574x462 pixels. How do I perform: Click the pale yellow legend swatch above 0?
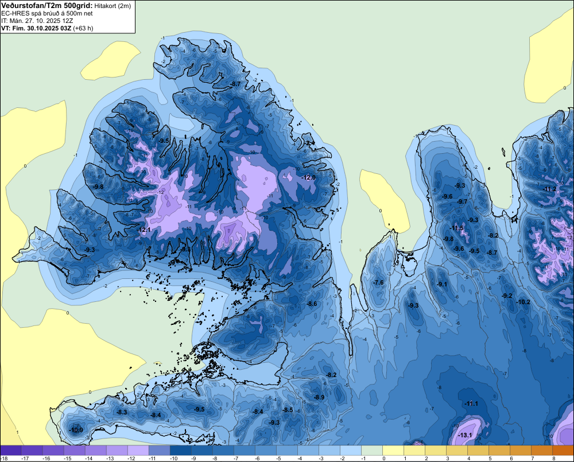point(393,451)
